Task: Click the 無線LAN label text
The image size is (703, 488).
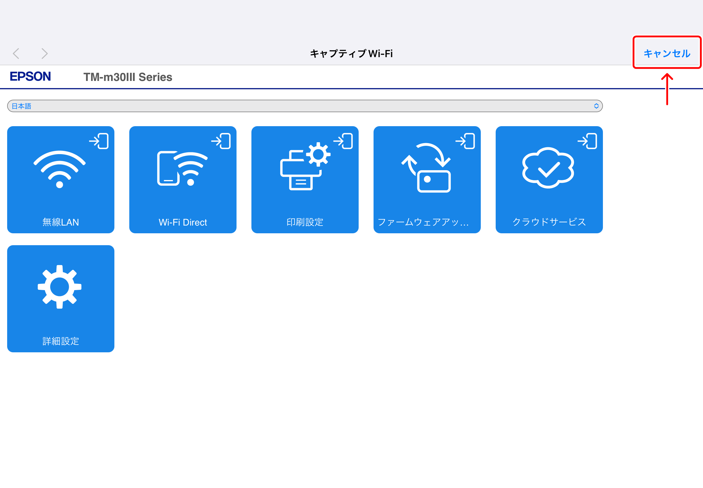Action: point(60,222)
